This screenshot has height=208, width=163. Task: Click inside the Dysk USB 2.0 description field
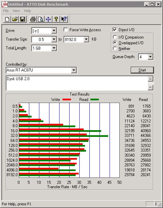tap(77, 83)
